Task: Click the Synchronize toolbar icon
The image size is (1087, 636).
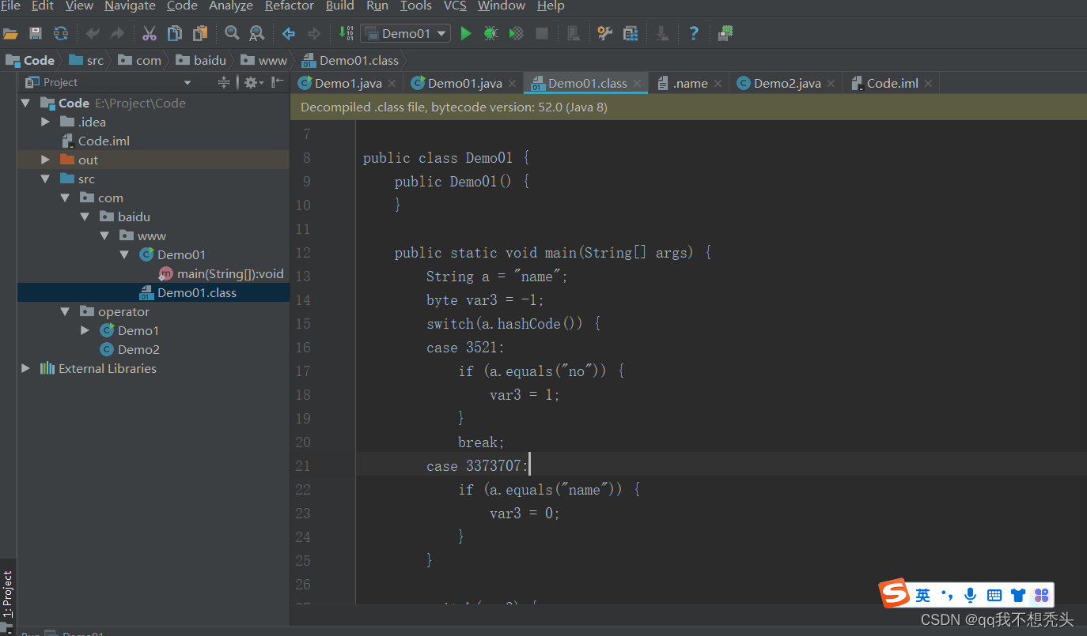Action: click(x=61, y=33)
